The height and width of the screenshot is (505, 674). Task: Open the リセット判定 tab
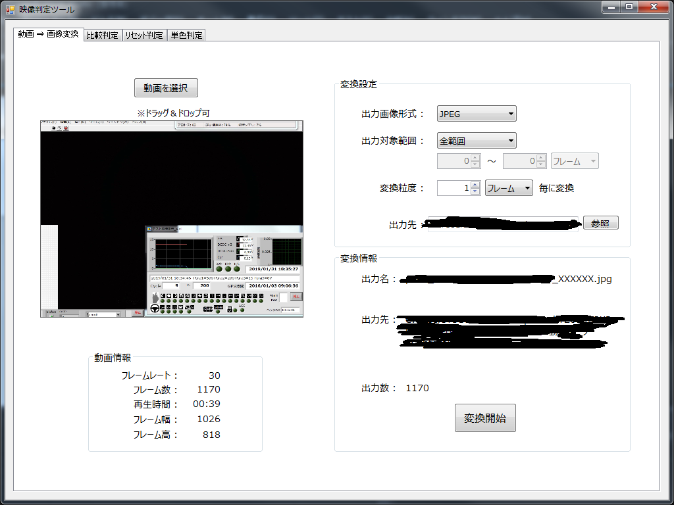point(144,36)
